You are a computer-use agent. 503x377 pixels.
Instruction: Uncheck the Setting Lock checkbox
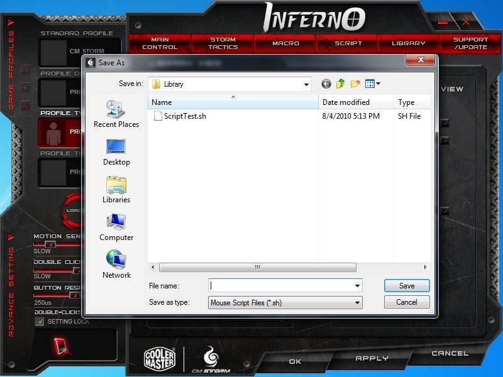coord(40,321)
